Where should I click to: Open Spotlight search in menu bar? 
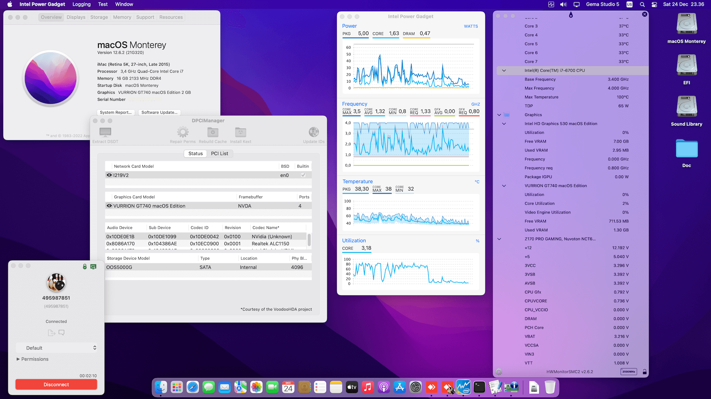(642, 4)
